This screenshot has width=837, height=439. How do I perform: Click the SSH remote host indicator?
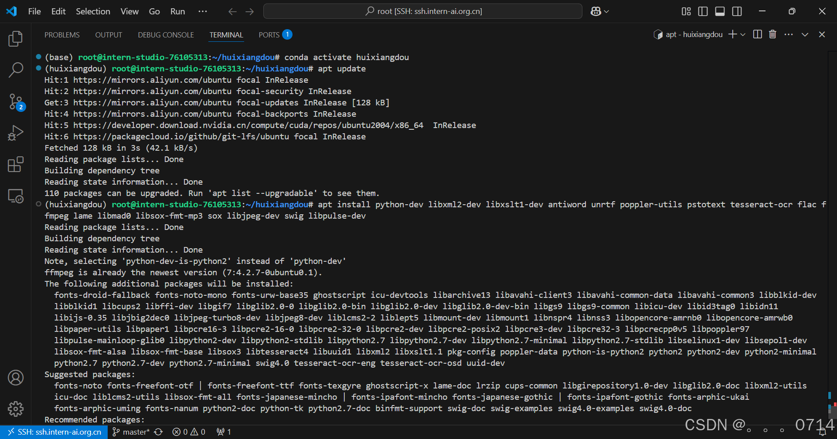coord(54,432)
